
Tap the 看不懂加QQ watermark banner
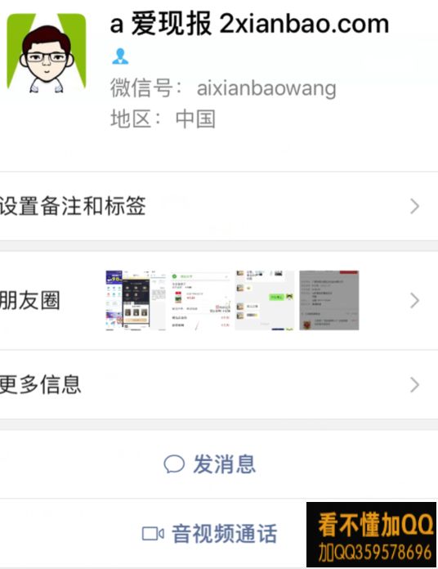click(x=371, y=535)
